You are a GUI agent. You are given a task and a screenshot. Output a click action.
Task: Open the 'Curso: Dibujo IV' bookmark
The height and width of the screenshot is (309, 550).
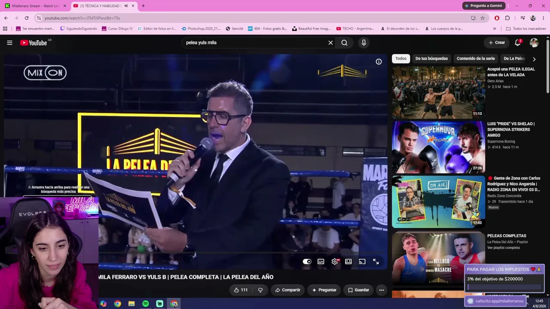click(117, 29)
